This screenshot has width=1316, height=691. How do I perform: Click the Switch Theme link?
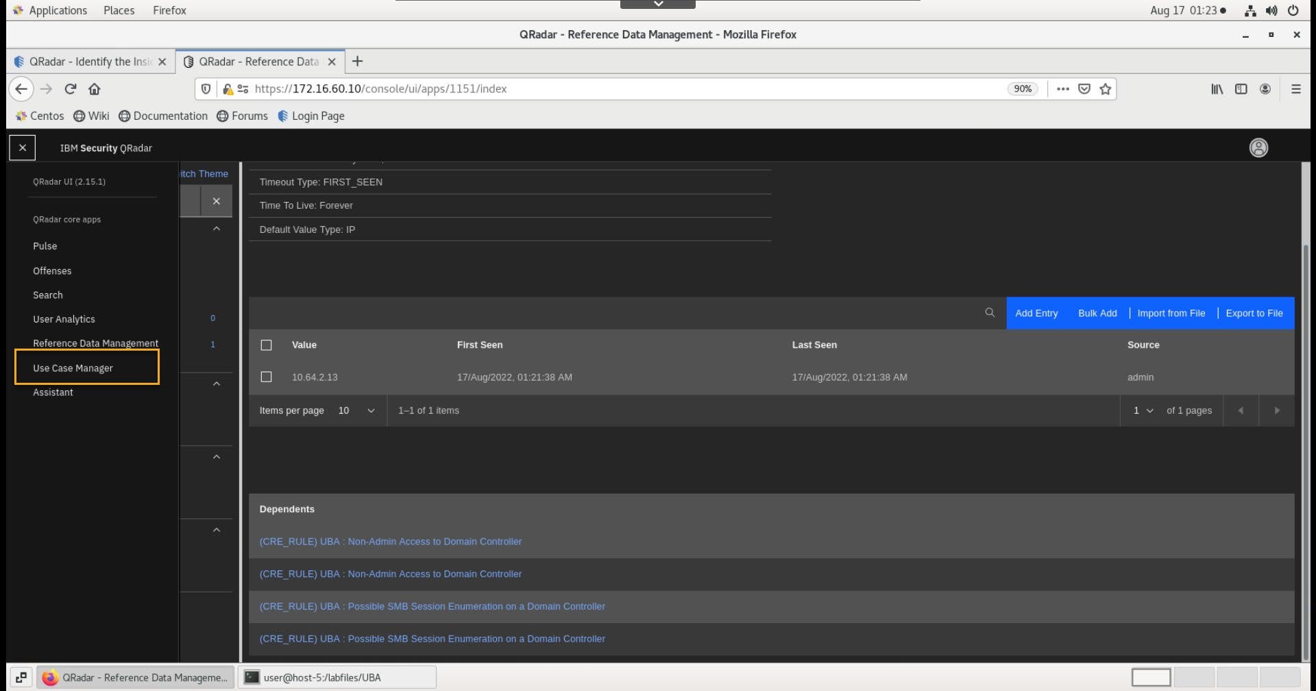[204, 174]
